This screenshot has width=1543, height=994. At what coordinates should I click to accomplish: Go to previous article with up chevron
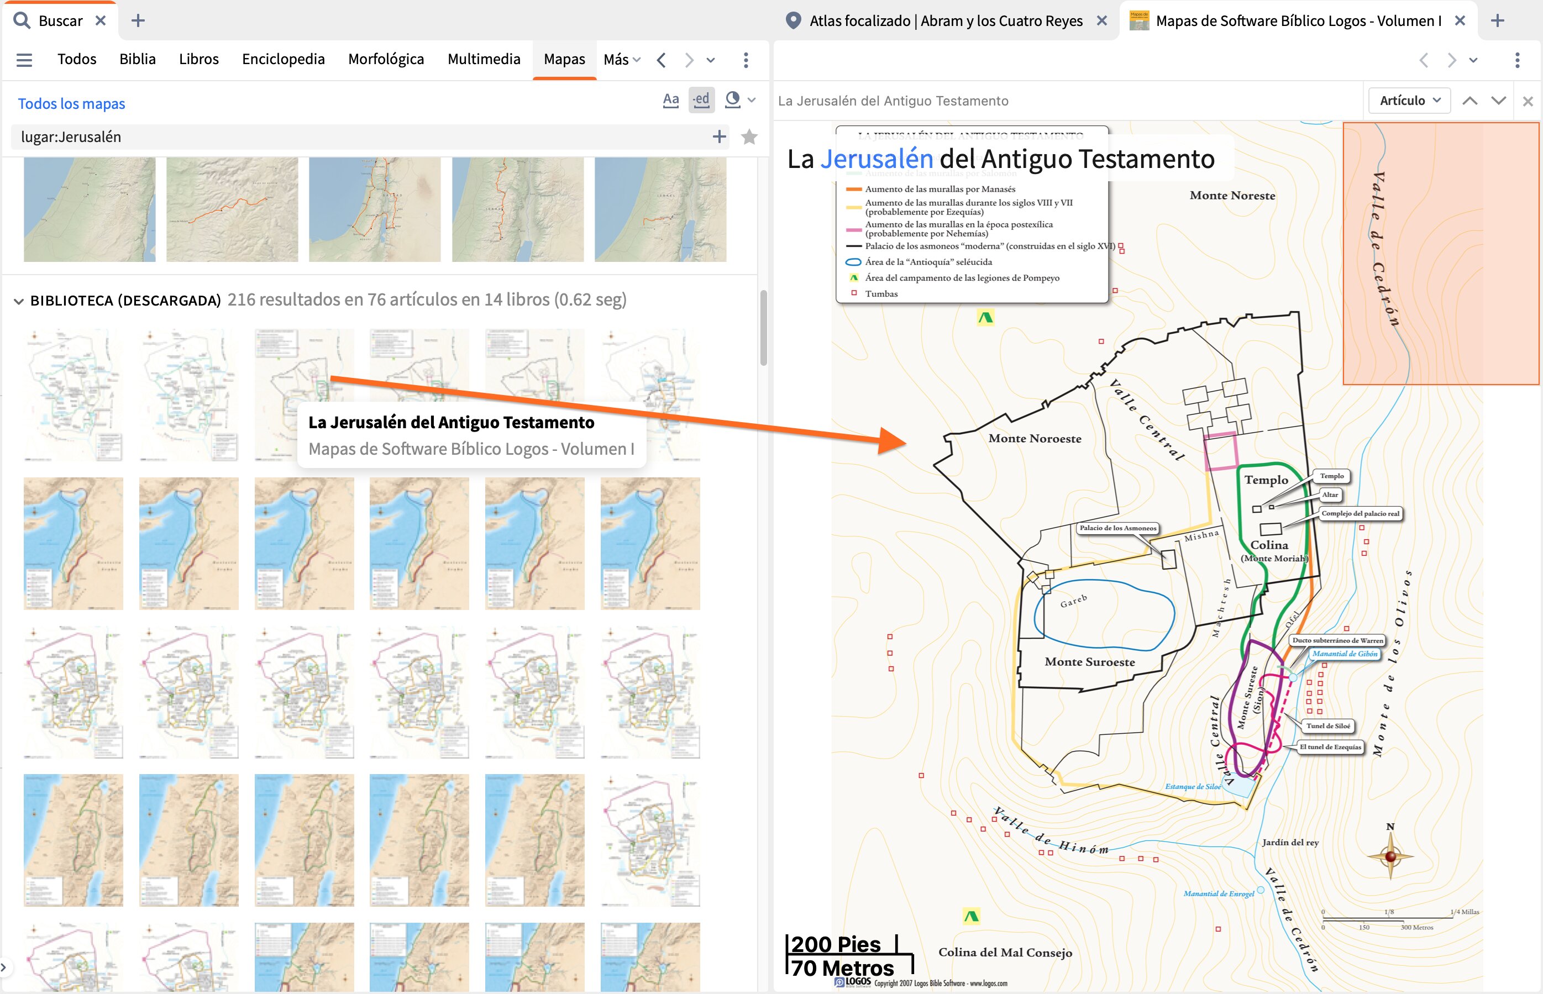tap(1470, 101)
